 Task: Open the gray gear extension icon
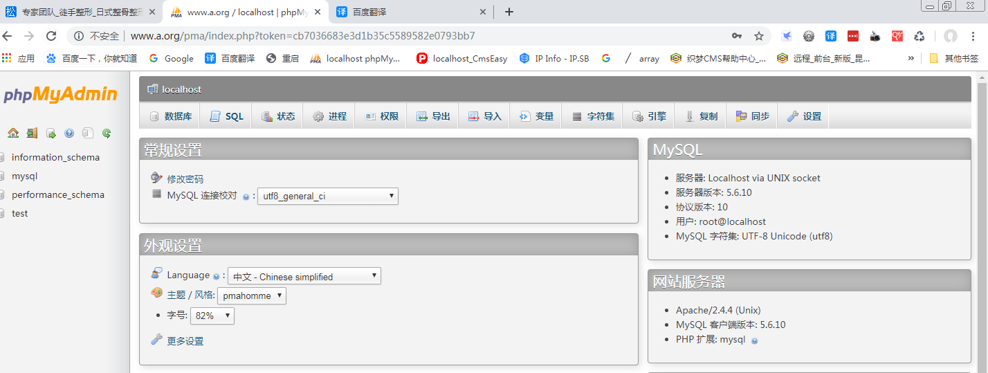pos(809,36)
